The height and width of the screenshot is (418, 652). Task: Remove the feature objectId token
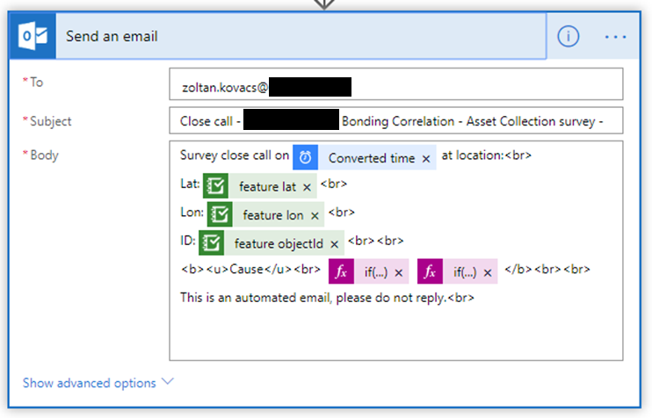pyautogui.click(x=334, y=244)
